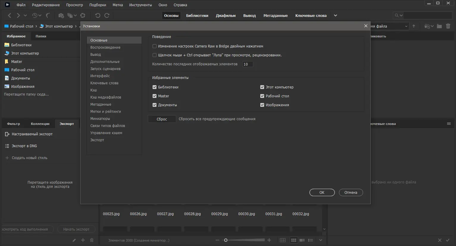Click the rotate clockwise icon
Image resolution: width=456 pixels, height=246 pixels.
pos(107,15)
